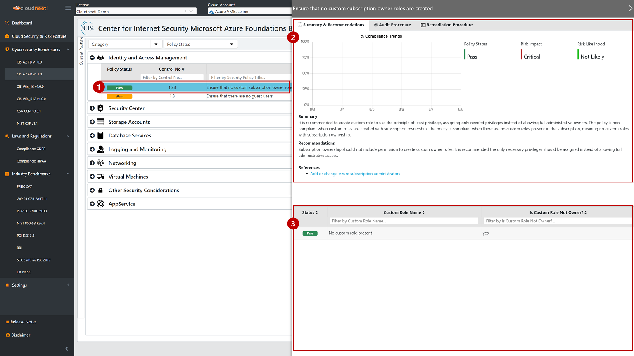
Task: Expand the Storage Accounts section
Action: (92, 122)
